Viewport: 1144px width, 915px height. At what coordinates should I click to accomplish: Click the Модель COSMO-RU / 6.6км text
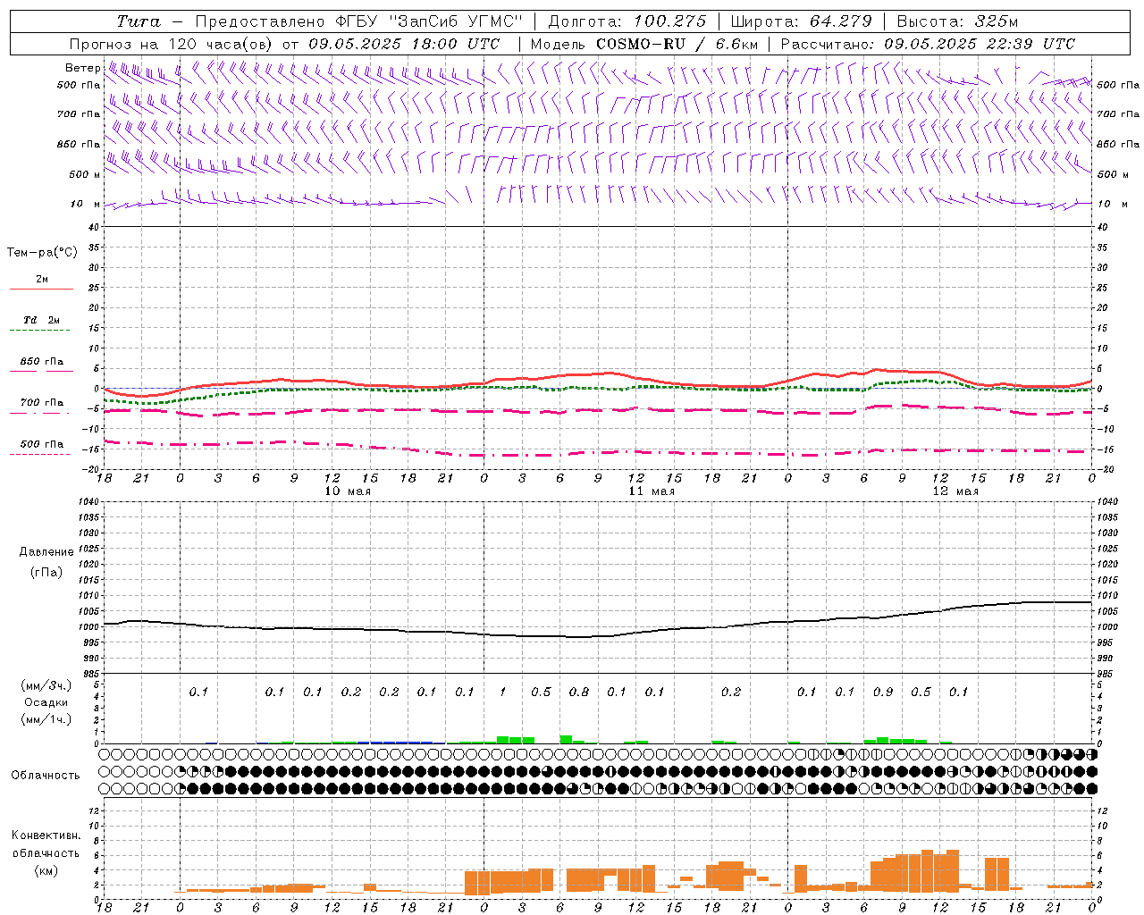pos(644,44)
